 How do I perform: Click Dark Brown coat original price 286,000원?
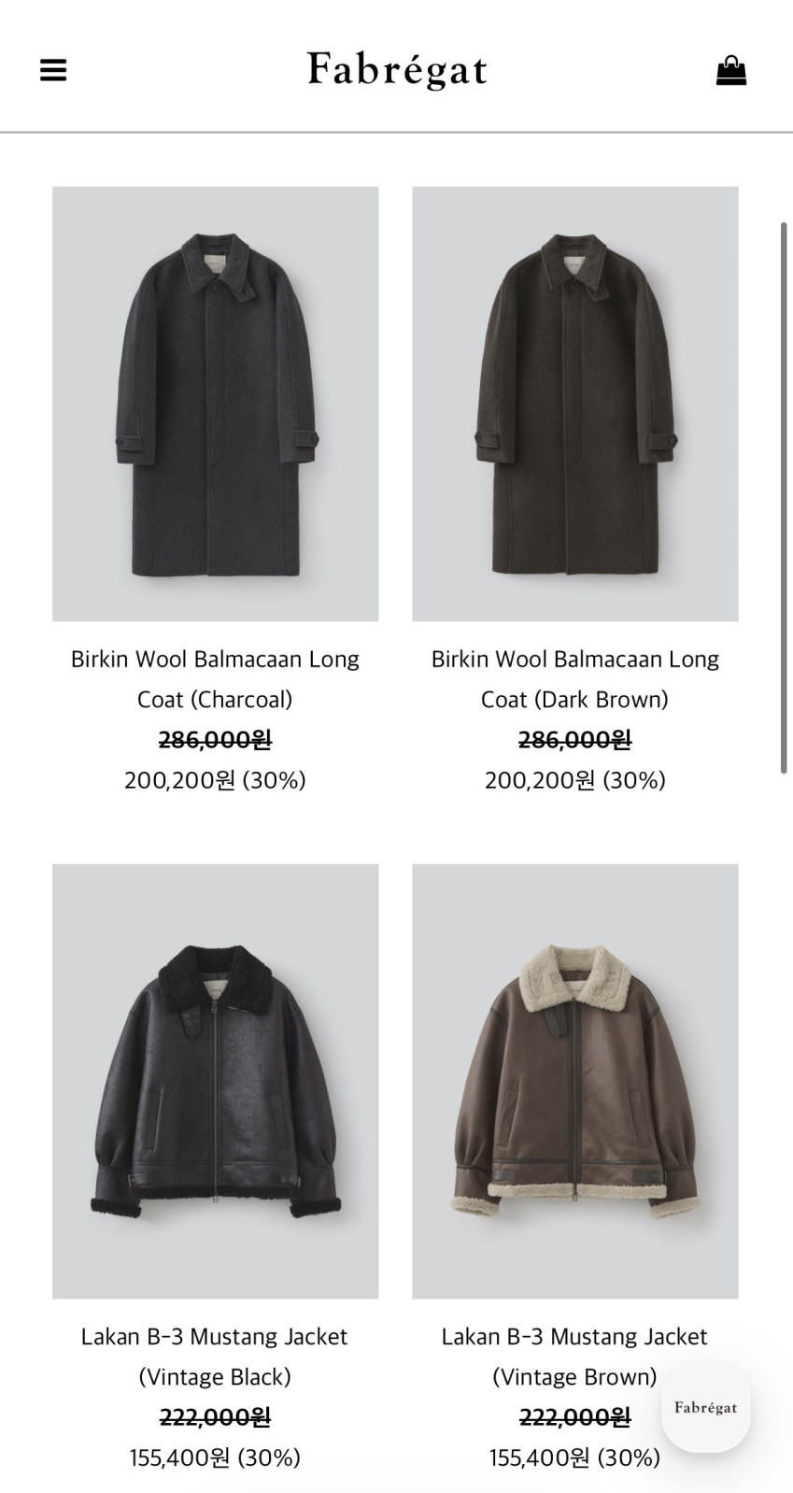(574, 740)
